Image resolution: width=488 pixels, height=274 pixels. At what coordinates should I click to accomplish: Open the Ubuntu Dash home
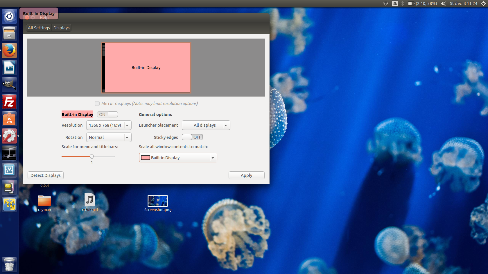click(9, 16)
